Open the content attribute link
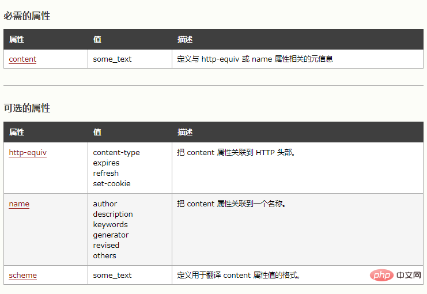The height and width of the screenshot is (294, 427). click(22, 59)
